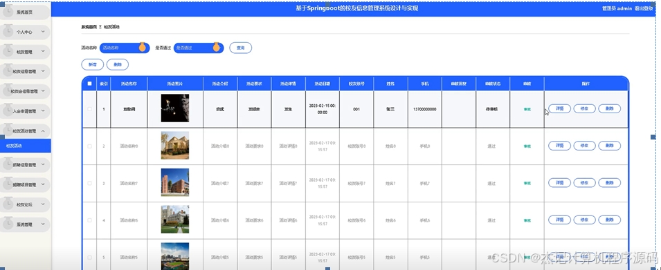Check the checkbox for row 3
Image resolution: width=661 pixels, height=270 pixels.
89,183
